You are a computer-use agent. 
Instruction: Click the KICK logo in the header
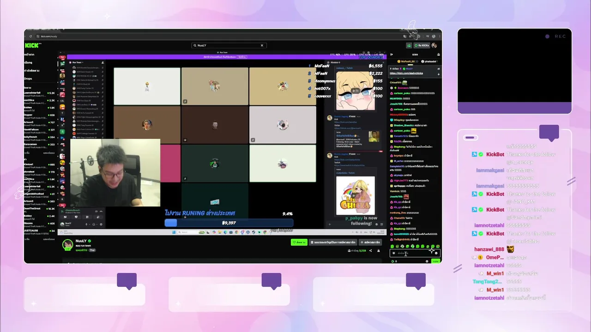33,45
